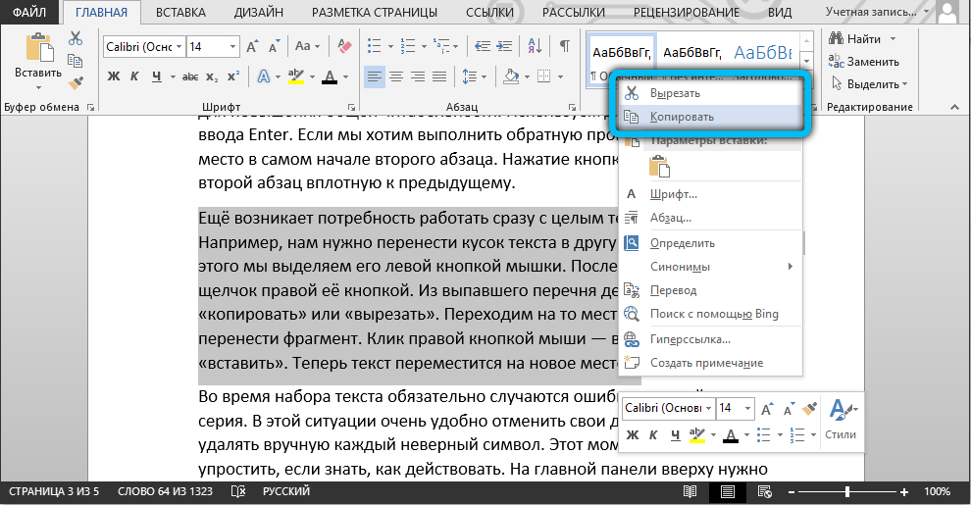Open the ribbon font name dropdown
The height and width of the screenshot is (505, 971).
[x=177, y=47]
